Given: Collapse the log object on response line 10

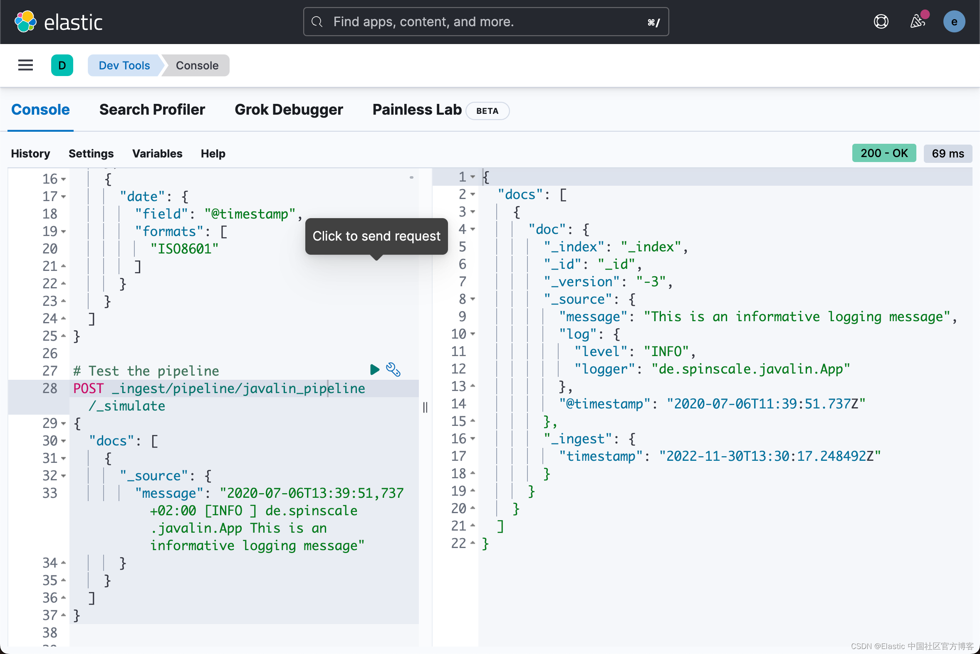Looking at the screenshot, I should click(473, 334).
